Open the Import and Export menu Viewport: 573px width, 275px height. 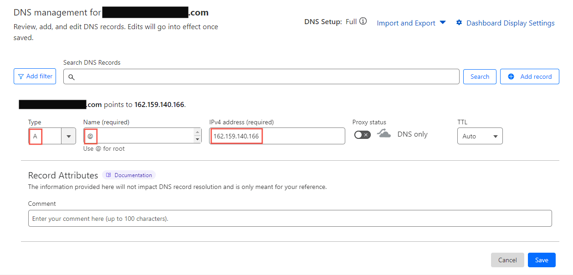tap(411, 23)
